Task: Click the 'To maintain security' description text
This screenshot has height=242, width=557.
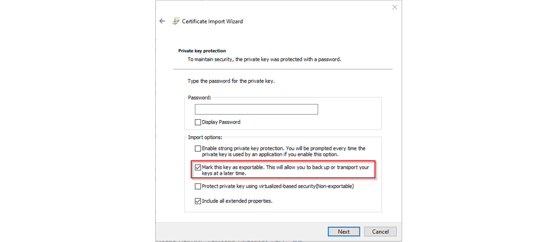Action: [x=264, y=59]
